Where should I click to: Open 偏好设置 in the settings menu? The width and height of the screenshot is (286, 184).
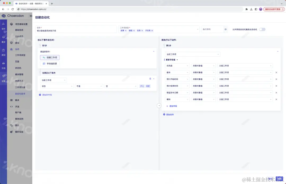point(19,132)
